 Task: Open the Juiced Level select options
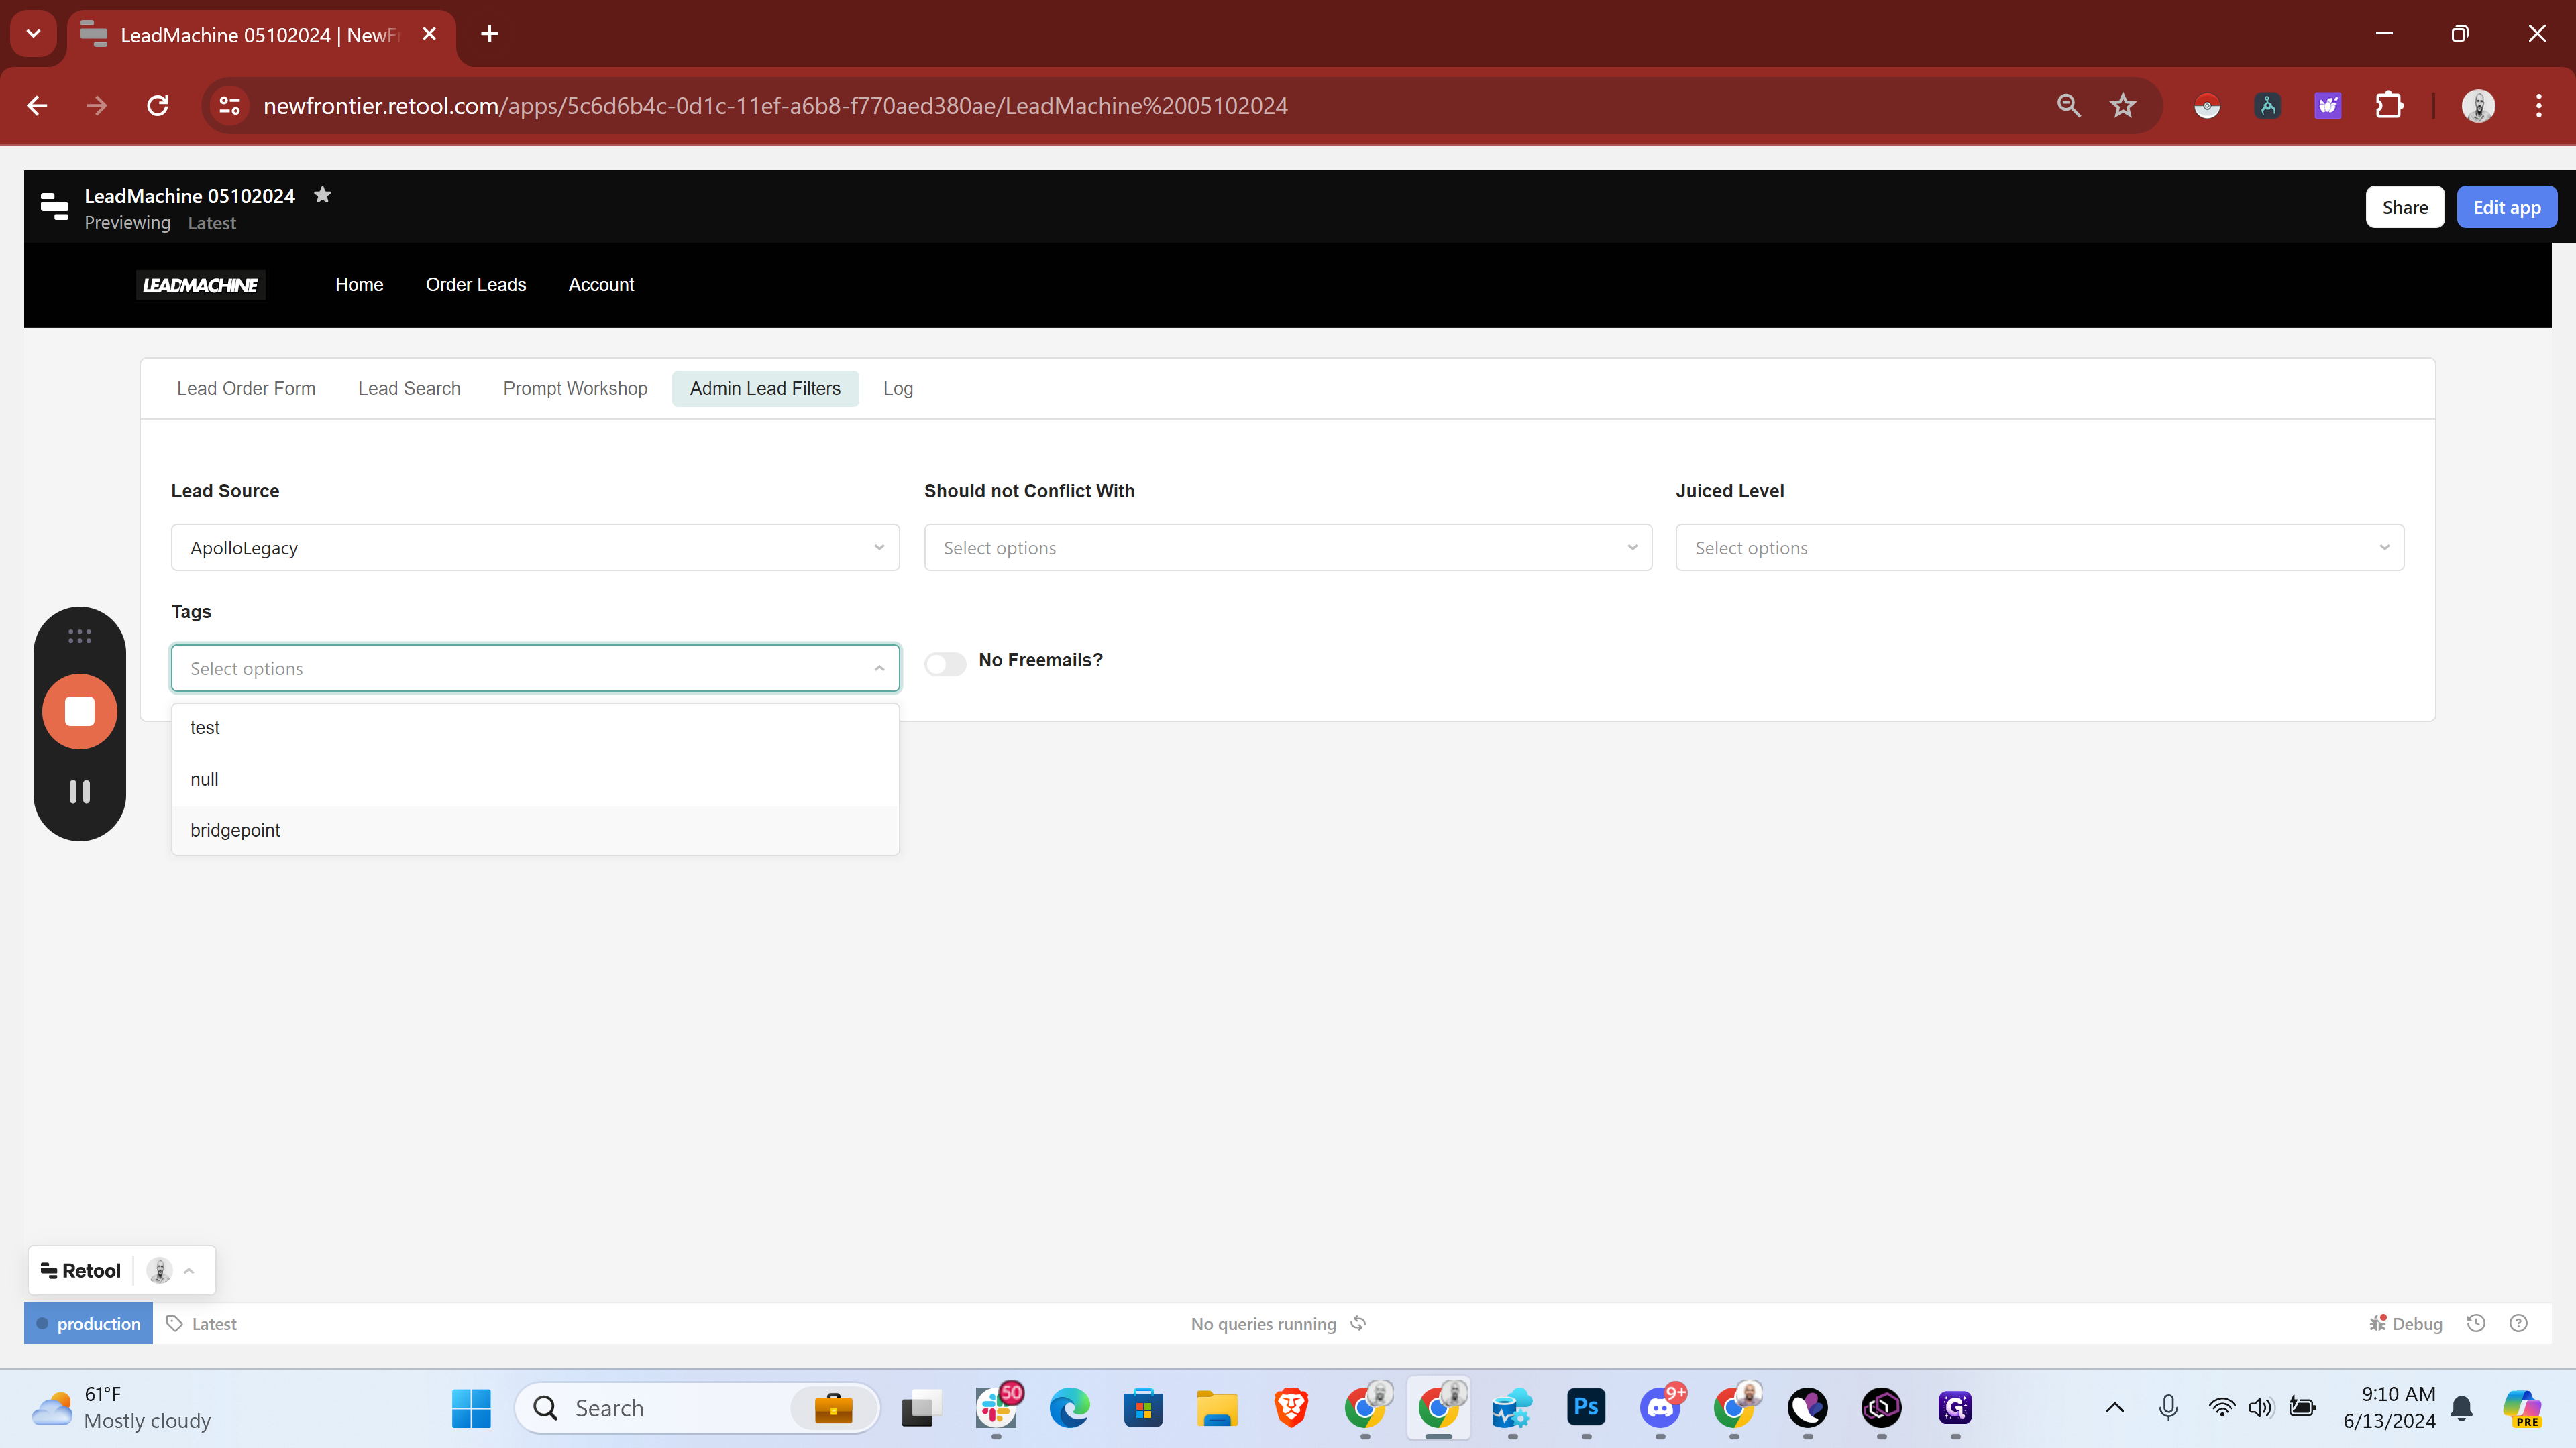(x=2039, y=548)
